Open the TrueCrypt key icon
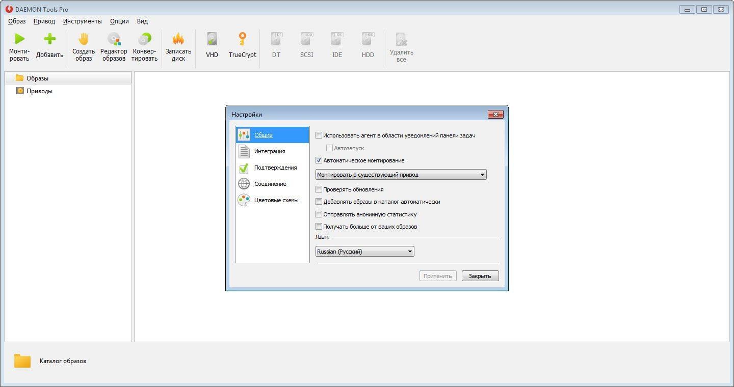The height and width of the screenshot is (387, 734). 243,39
